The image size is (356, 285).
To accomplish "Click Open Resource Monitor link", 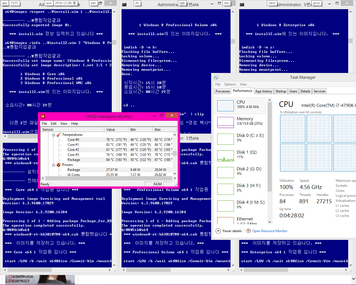I will 270,231.
